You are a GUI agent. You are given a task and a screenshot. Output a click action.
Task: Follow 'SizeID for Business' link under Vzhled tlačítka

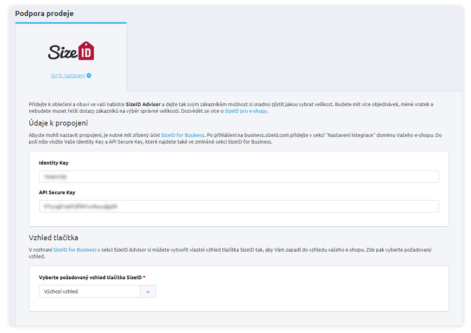pyautogui.click(x=75, y=249)
